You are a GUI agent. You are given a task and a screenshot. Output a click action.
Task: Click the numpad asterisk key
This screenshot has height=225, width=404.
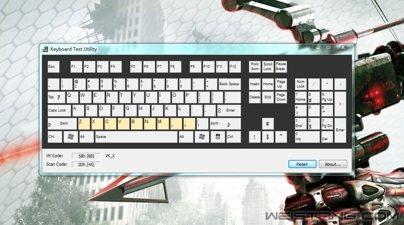click(x=327, y=84)
